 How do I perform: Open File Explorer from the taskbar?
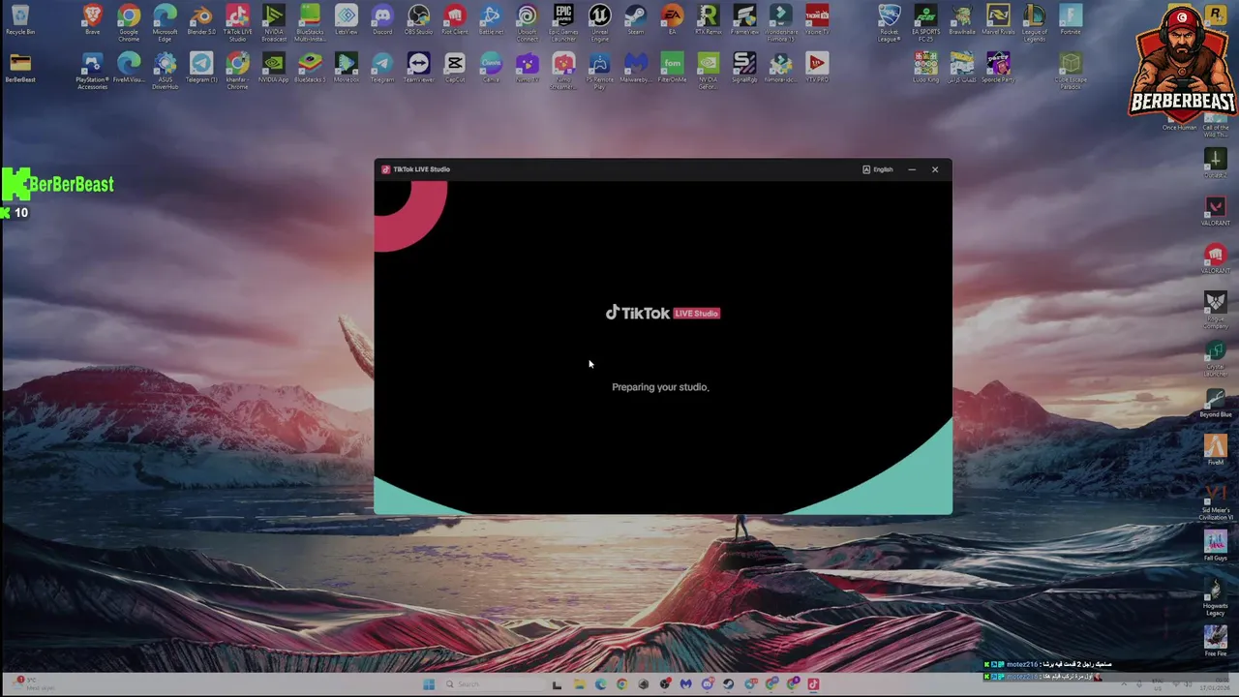pyautogui.click(x=579, y=684)
